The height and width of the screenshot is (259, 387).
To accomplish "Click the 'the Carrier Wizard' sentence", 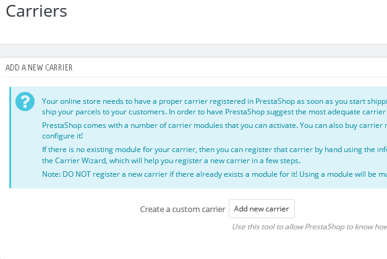I will click(x=171, y=161).
